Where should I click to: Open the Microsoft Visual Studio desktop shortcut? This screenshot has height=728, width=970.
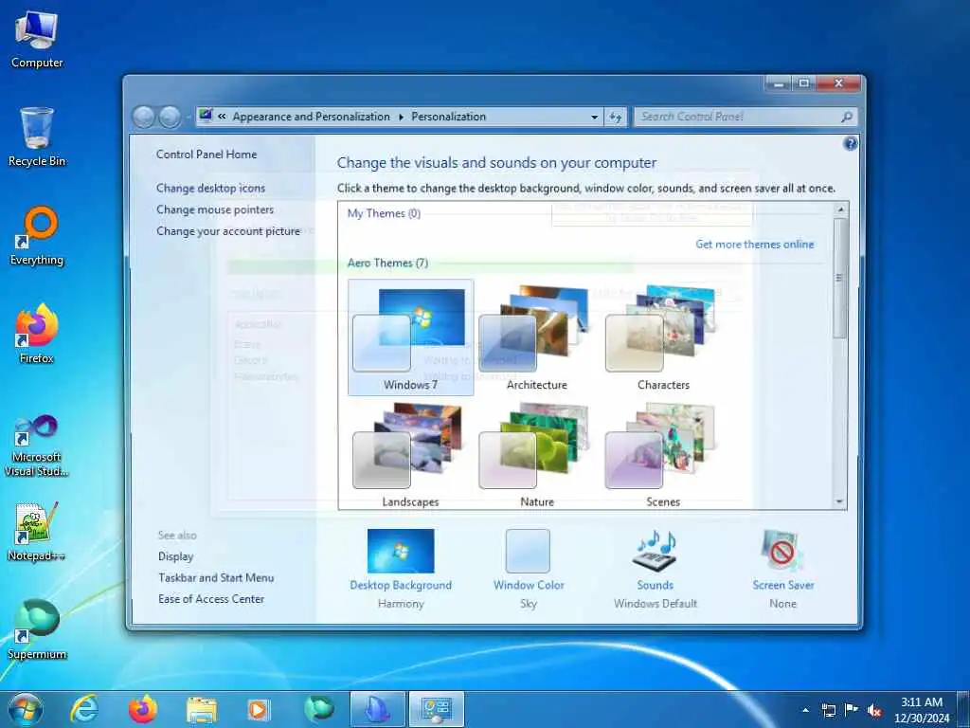[x=37, y=446]
